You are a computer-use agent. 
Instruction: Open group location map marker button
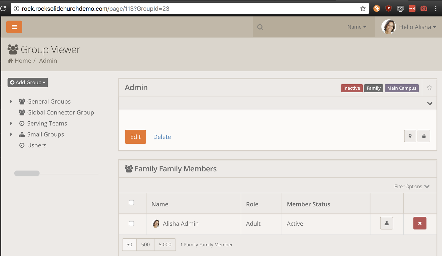pos(410,136)
